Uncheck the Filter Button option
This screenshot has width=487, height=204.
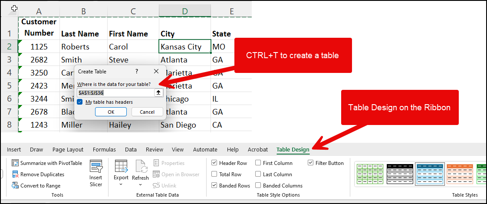point(311,163)
